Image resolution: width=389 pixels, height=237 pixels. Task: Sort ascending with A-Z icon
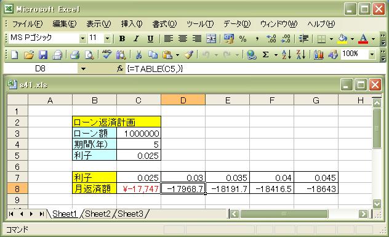click(287, 55)
